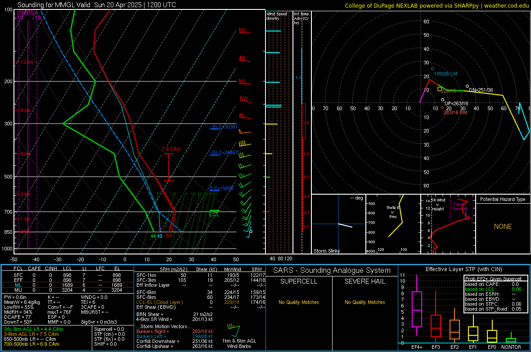Select the highlighted ML parcel row

(67, 285)
